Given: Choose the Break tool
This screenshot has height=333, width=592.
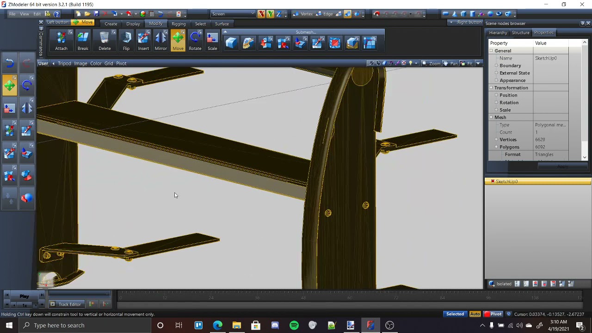Looking at the screenshot, I should coord(83,41).
